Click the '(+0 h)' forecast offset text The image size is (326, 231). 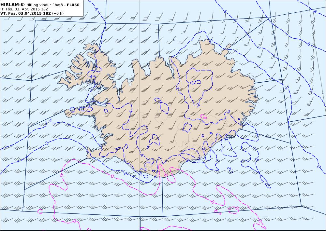pos(58,13)
